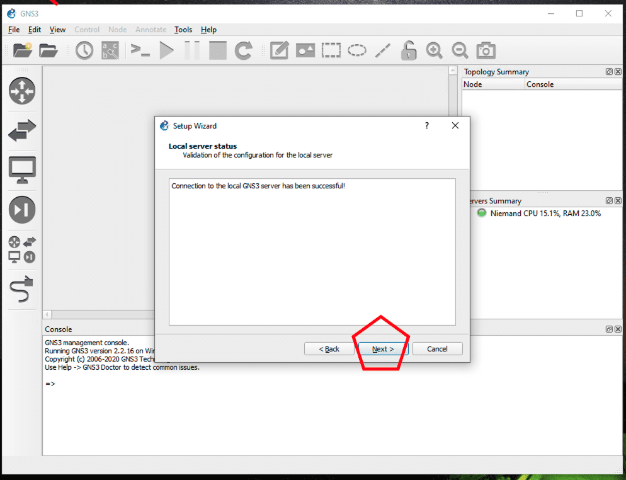Click the Back button in Setup Wizard
This screenshot has width=626, height=480.
pyautogui.click(x=329, y=349)
